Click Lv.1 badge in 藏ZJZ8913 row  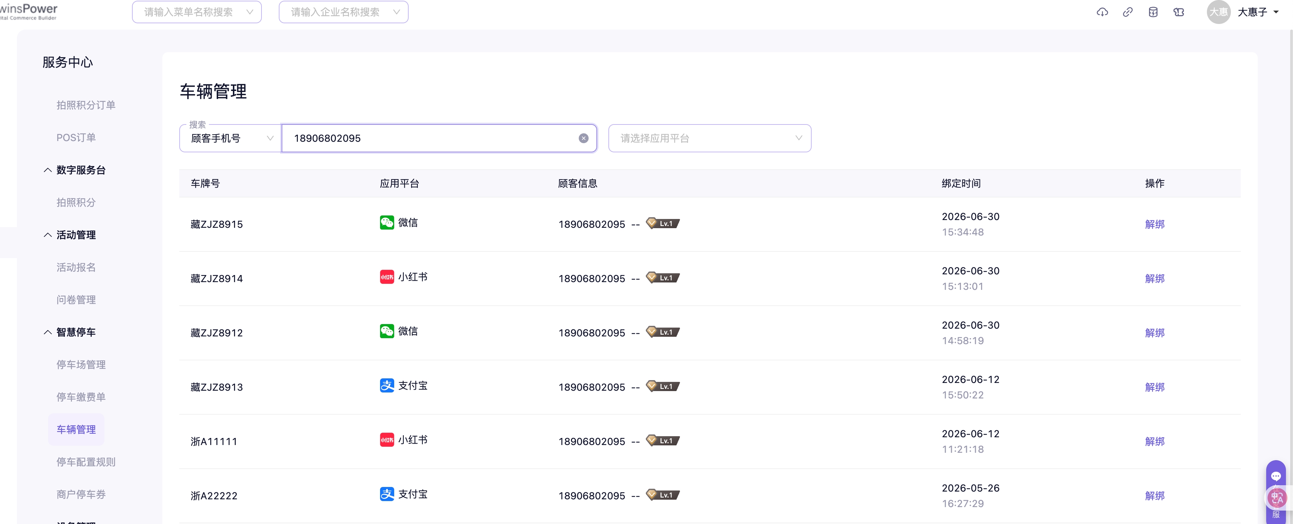pyautogui.click(x=663, y=386)
